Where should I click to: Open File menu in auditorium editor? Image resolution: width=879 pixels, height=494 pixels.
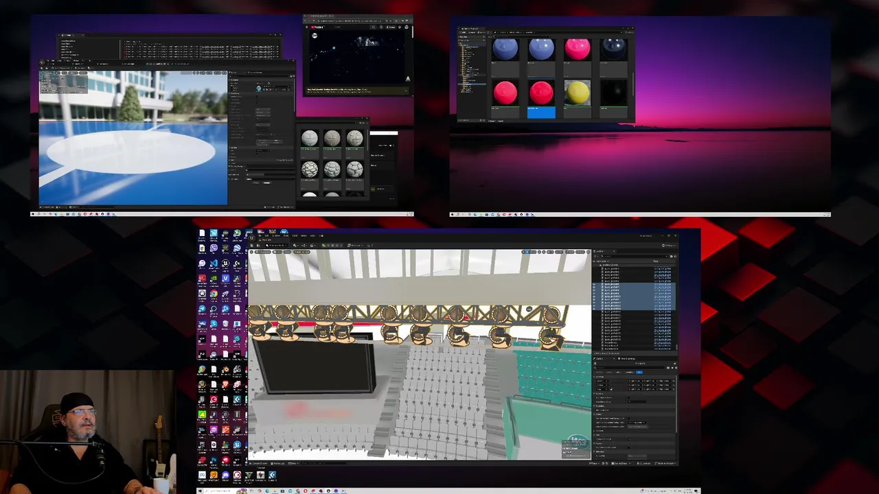pos(260,235)
